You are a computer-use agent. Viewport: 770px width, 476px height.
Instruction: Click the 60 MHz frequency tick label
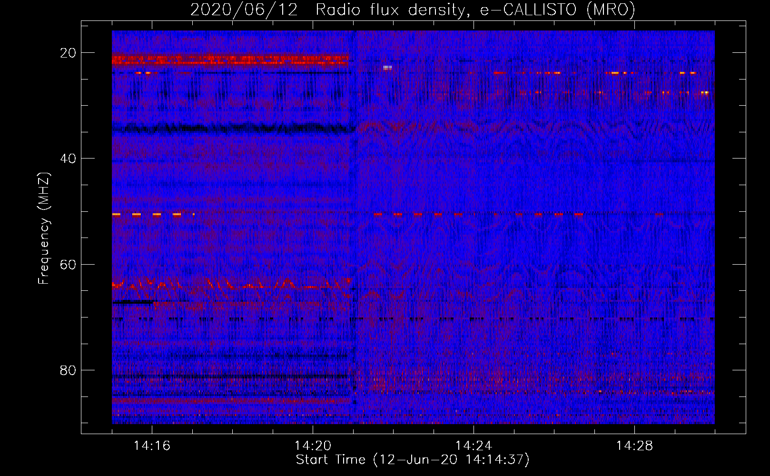pyautogui.click(x=69, y=264)
